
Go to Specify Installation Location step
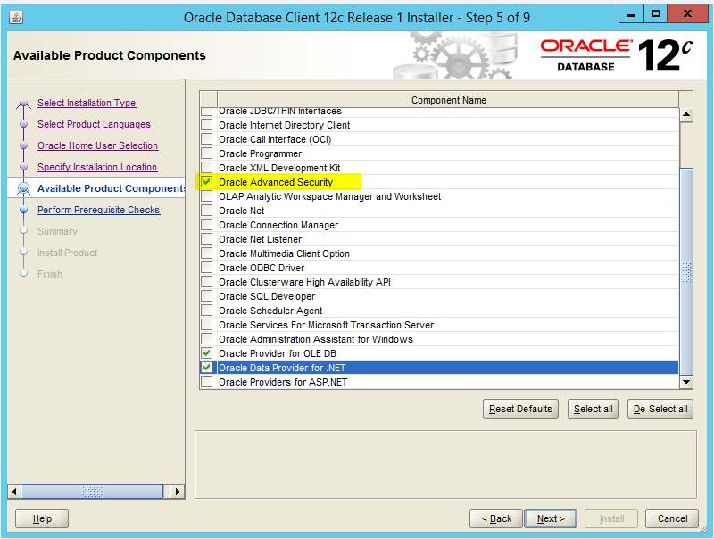pyautogui.click(x=97, y=167)
